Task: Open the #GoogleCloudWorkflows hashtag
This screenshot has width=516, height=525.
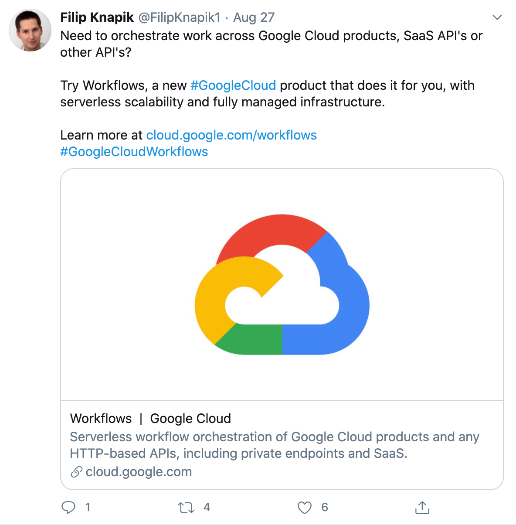Action: tap(134, 152)
